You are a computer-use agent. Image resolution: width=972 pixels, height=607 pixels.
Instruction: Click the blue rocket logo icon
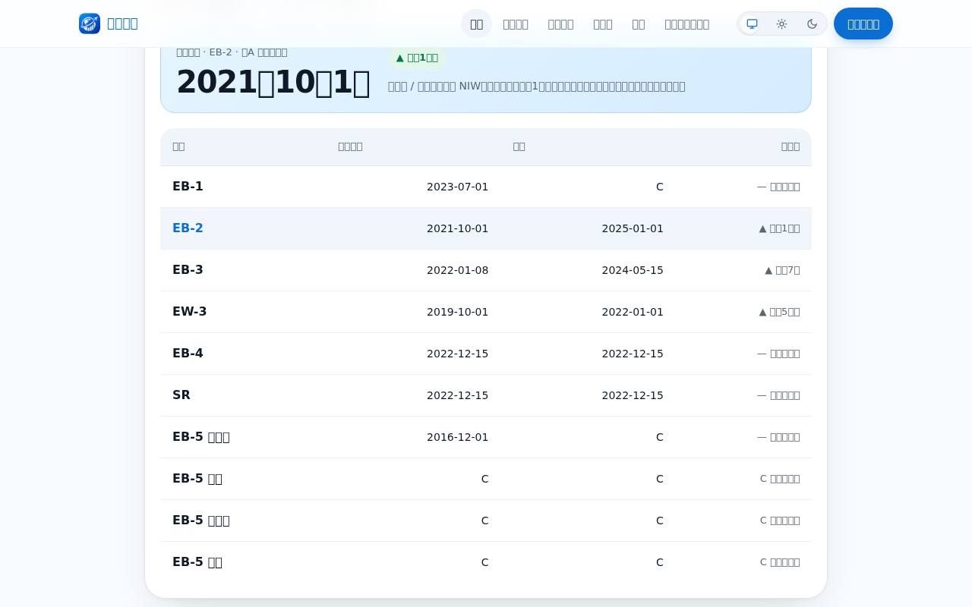90,24
